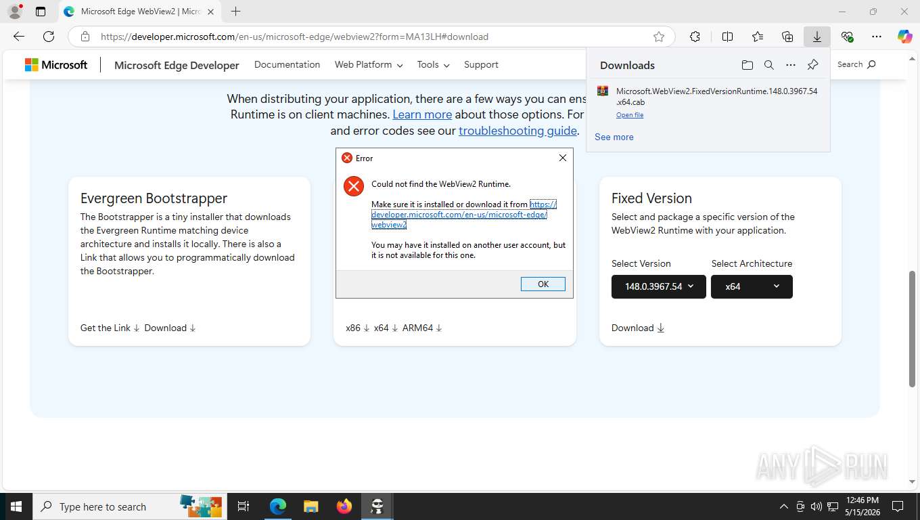Image resolution: width=920 pixels, height=520 pixels.
Task: Search downloads magnifier icon
Action: [769, 65]
